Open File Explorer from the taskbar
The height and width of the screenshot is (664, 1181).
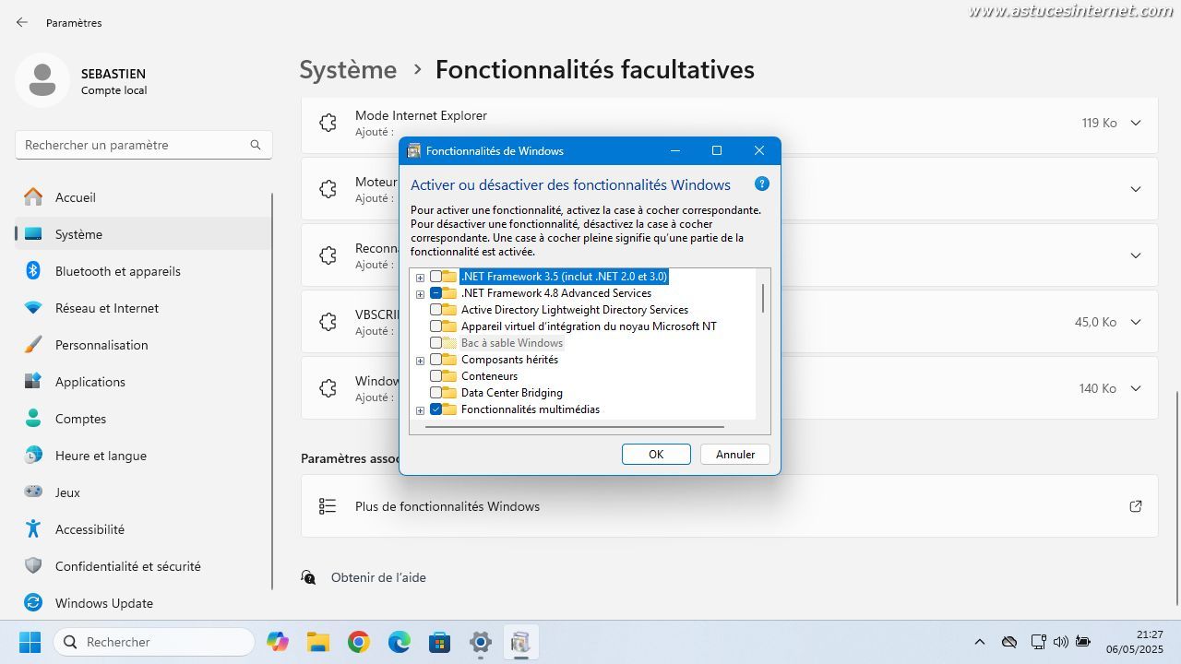click(318, 642)
